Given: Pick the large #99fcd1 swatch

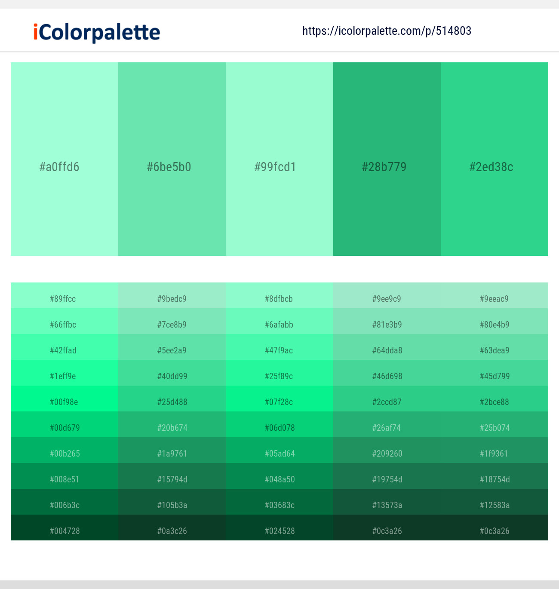Looking at the screenshot, I should pos(279,159).
